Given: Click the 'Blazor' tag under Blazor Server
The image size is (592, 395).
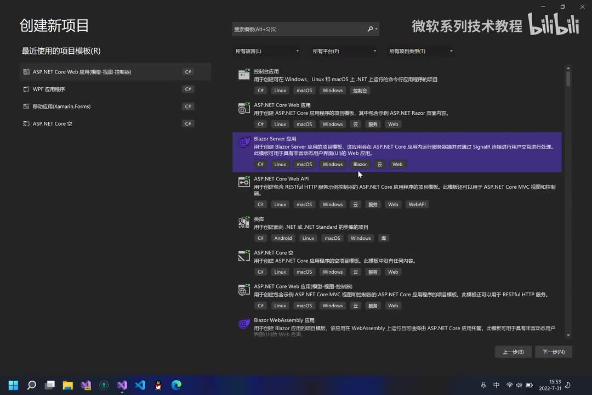Looking at the screenshot, I should pyautogui.click(x=360, y=165).
